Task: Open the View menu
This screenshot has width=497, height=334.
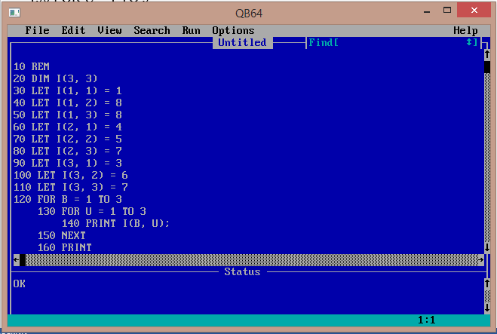Action: (x=109, y=30)
